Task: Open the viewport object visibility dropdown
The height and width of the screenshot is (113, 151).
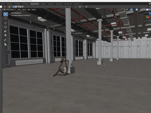Action: 128,10
